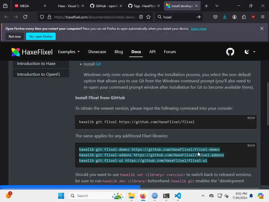269x202 pixels.
Task: Close the Install development tab
Action: point(196,6)
